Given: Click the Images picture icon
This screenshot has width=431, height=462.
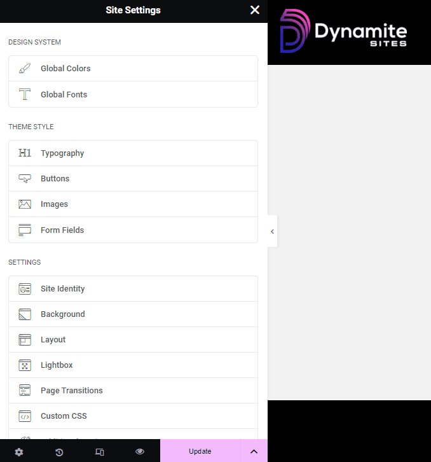Looking at the screenshot, I should click(x=25, y=204).
